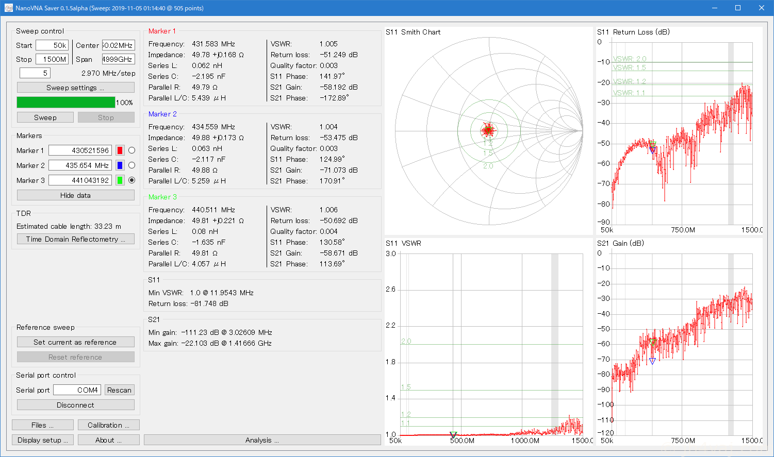Open Time Domain Reflectometry window
The width and height of the screenshot is (774, 457).
point(76,239)
